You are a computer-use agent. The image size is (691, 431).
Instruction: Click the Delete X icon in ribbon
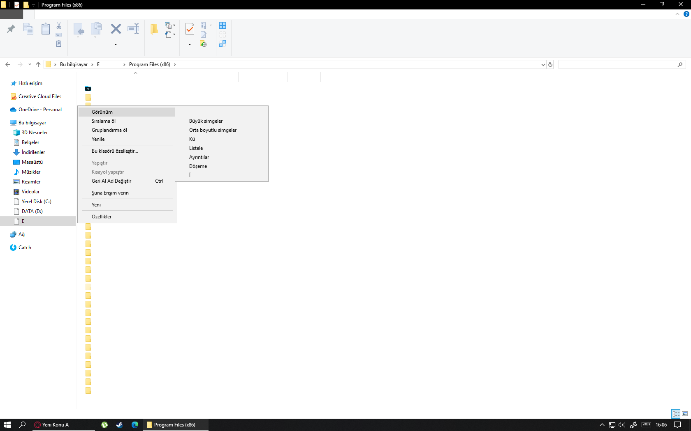point(116,29)
